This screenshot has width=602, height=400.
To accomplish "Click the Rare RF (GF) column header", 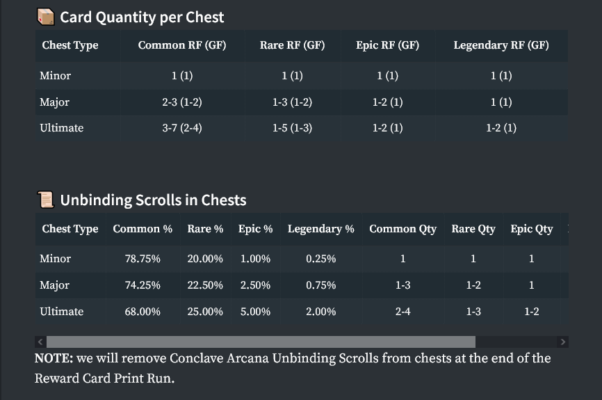I will pos(292,45).
